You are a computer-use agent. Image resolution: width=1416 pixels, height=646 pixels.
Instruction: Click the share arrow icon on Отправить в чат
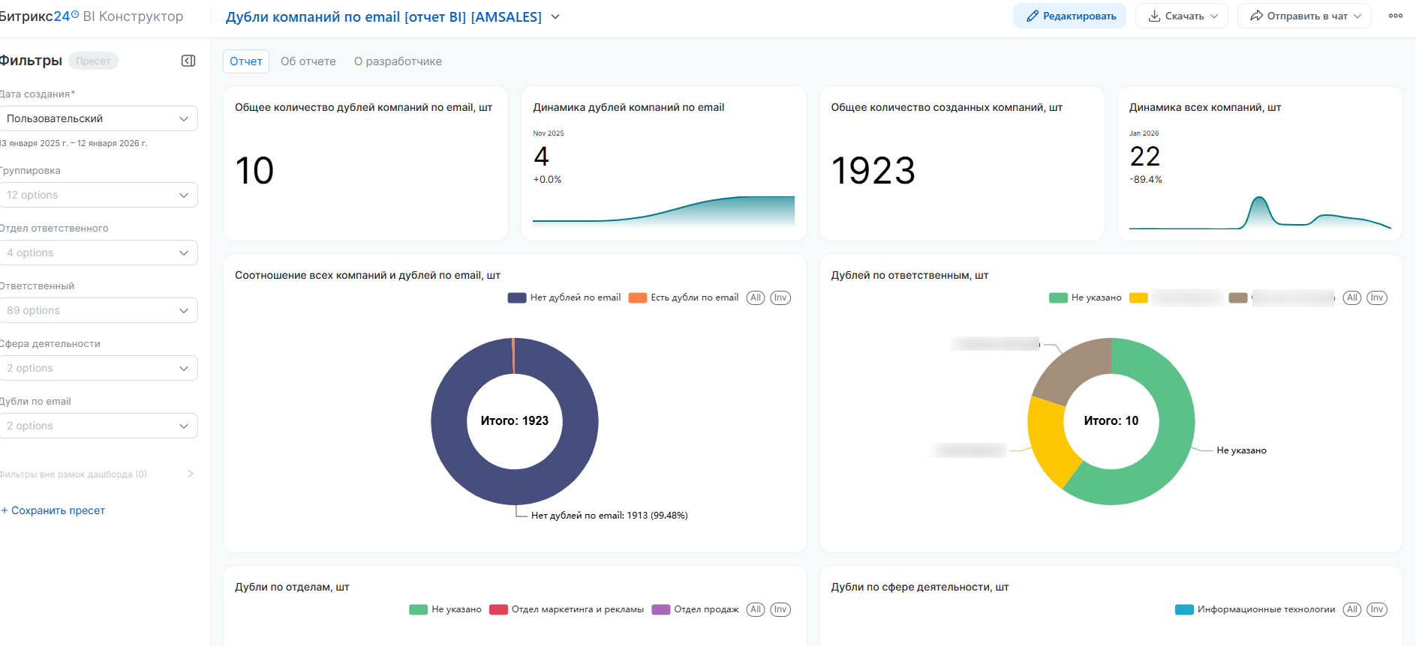point(1256,16)
